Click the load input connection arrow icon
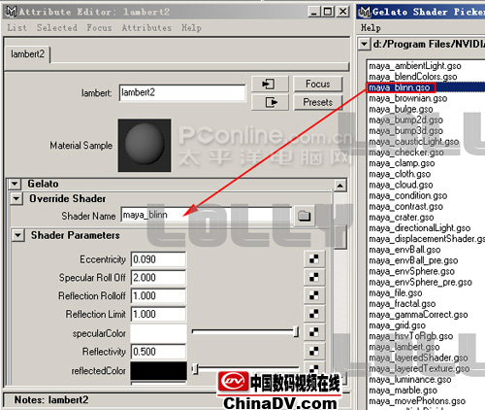The width and height of the screenshot is (485, 410). (x=270, y=85)
